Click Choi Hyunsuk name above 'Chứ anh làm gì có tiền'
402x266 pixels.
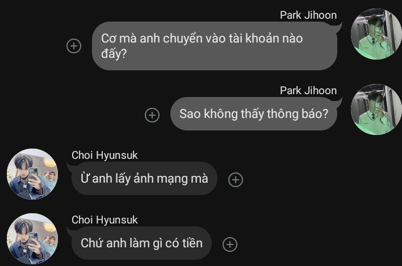coord(104,220)
